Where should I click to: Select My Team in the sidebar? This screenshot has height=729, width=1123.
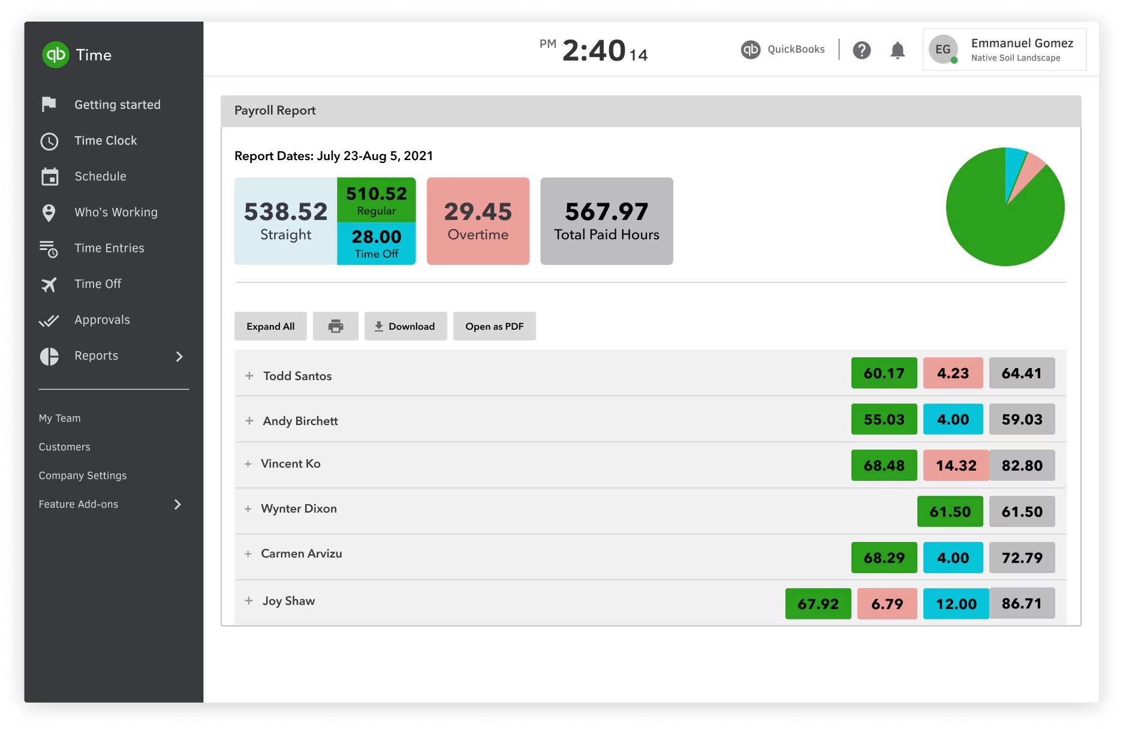coord(59,418)
